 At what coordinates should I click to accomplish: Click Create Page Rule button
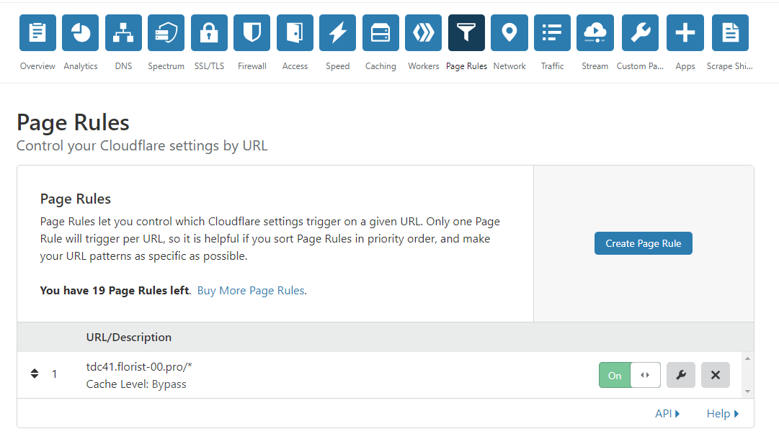pos(644,243)
